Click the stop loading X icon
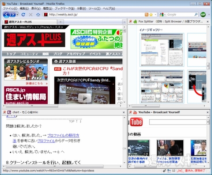This screenshot has height=175, width=212. point(30,15)
